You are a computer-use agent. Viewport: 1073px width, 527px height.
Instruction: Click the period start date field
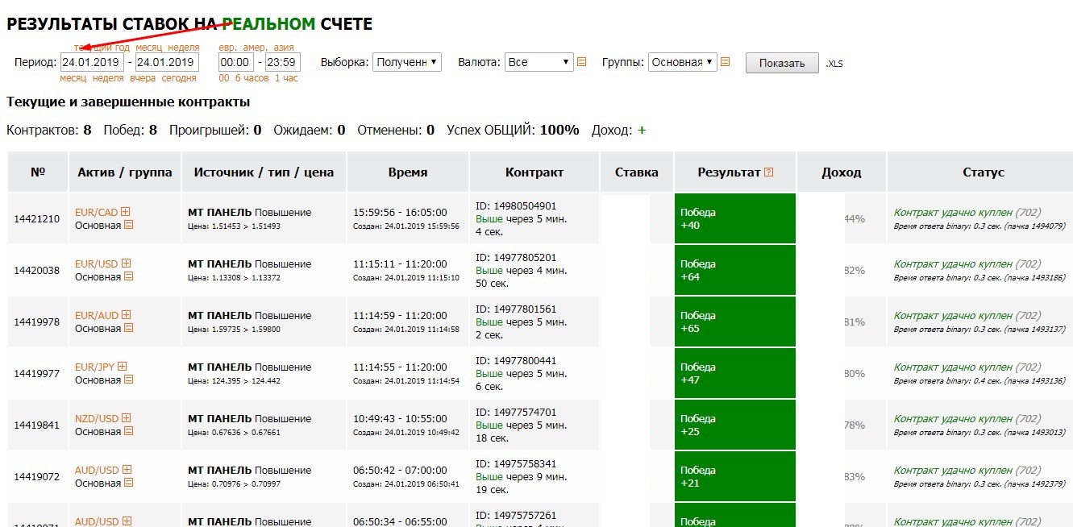click(92, 62)
